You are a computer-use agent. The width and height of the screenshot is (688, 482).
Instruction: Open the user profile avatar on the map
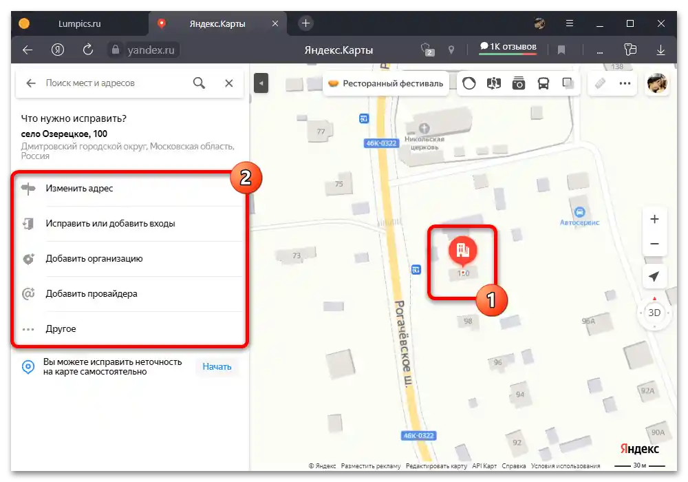[x=657, y=83]
